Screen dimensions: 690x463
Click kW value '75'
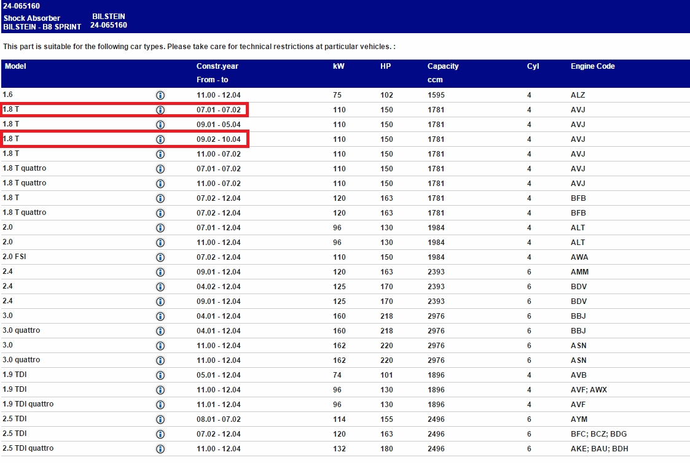[337, 95]
